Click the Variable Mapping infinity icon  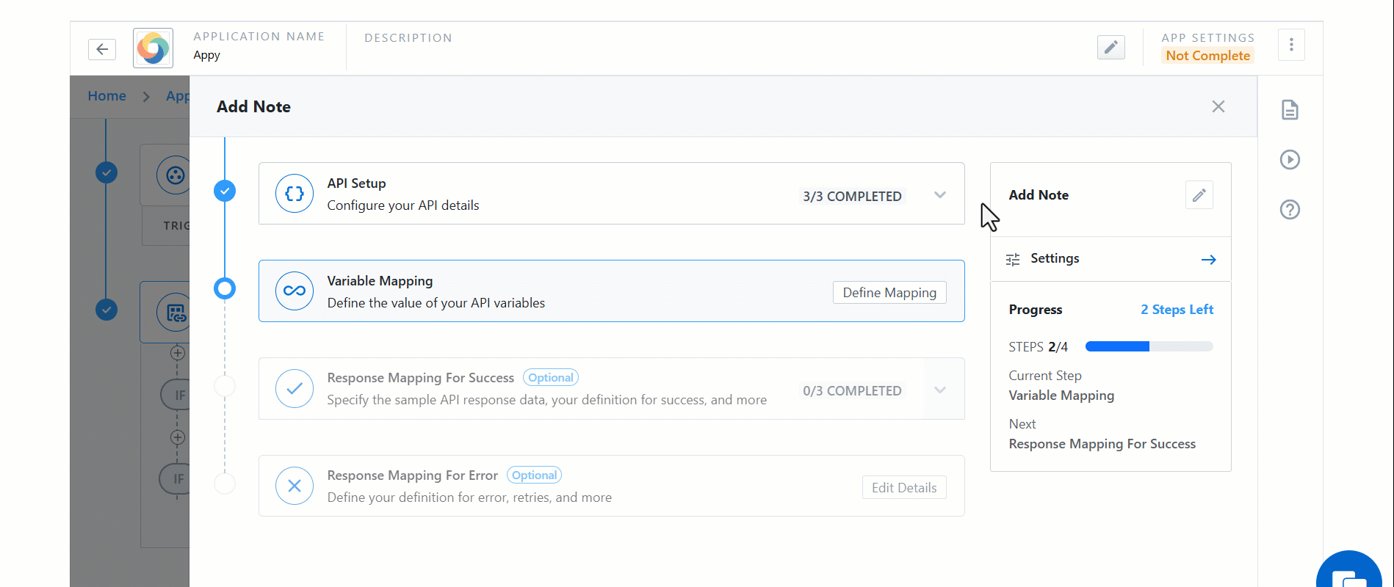(295, 291)
